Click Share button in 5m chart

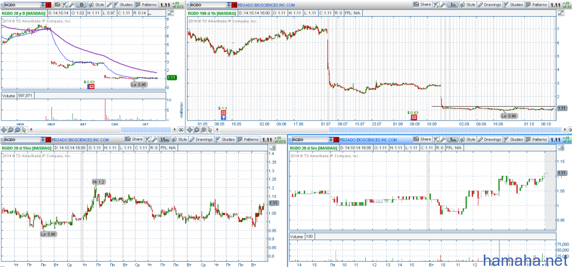422,139
